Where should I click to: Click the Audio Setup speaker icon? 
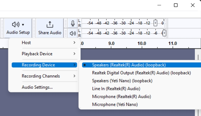(x=16, y=24)
